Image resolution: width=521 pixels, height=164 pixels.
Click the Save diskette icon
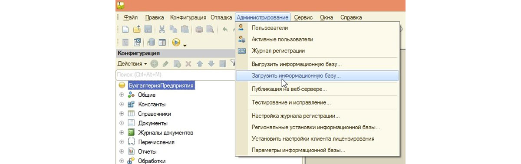[x=148, y=30]
